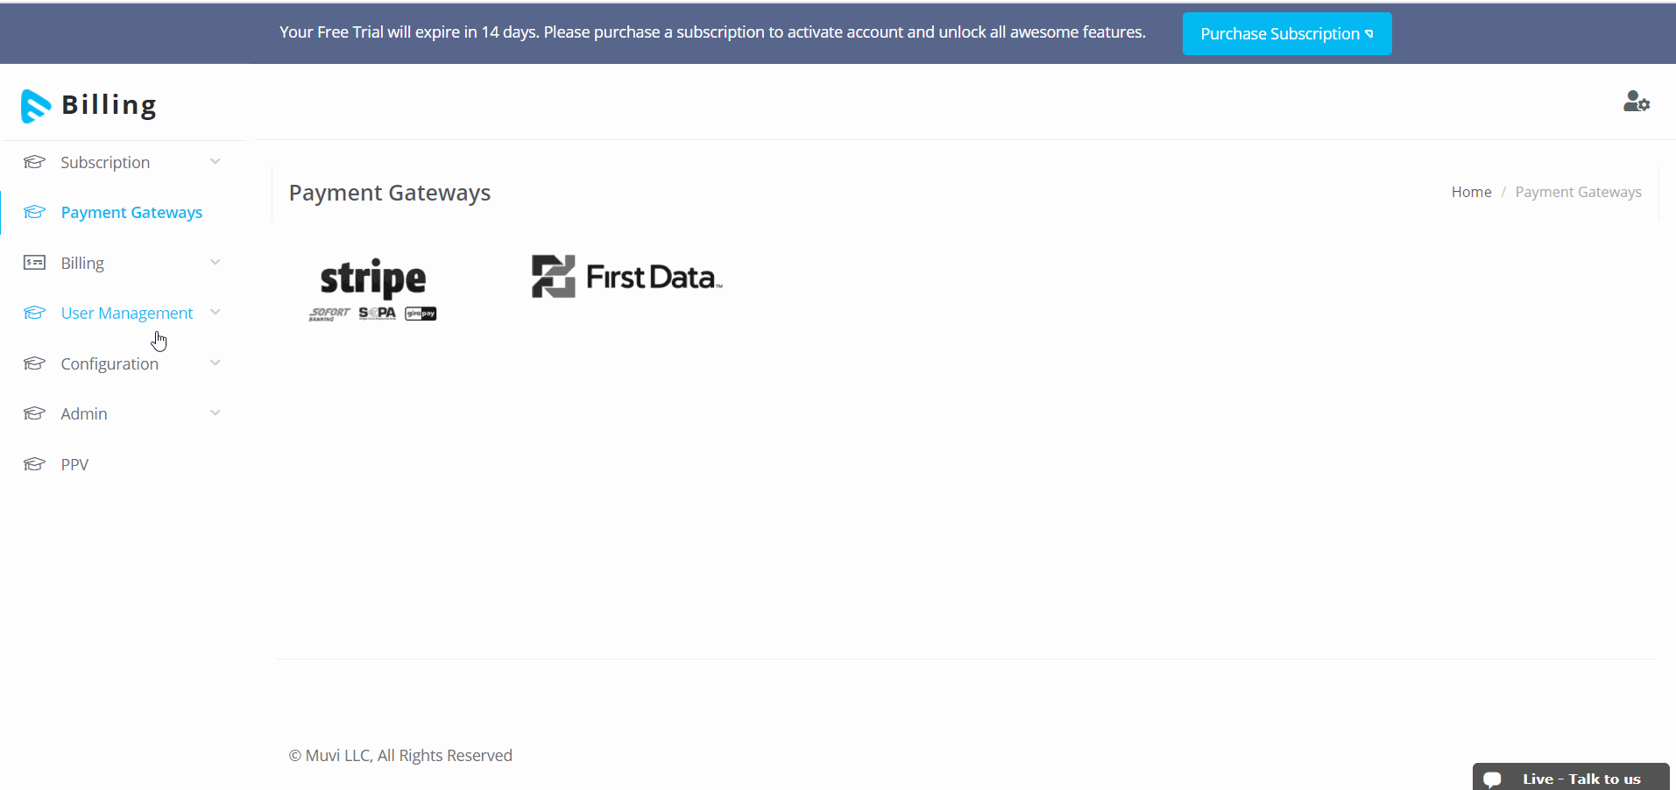
Task: Click the Billing invoice sidebar icon
Action: (34, 263)
